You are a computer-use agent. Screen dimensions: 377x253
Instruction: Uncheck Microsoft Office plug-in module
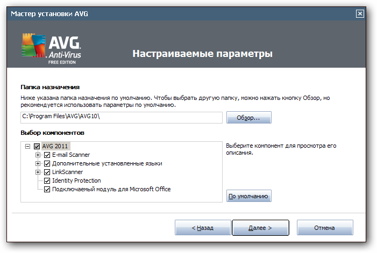[x=47, y=190]
